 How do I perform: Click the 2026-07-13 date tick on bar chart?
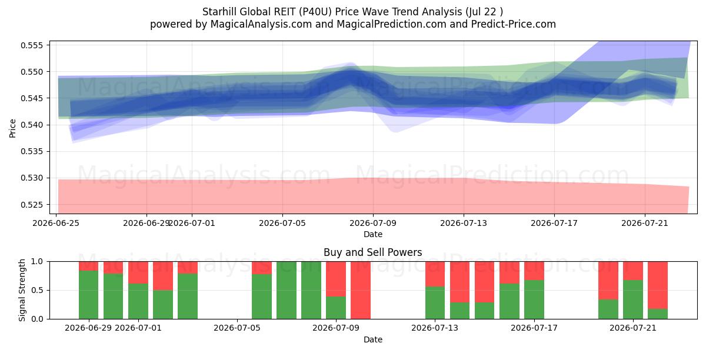pos(435,328)
